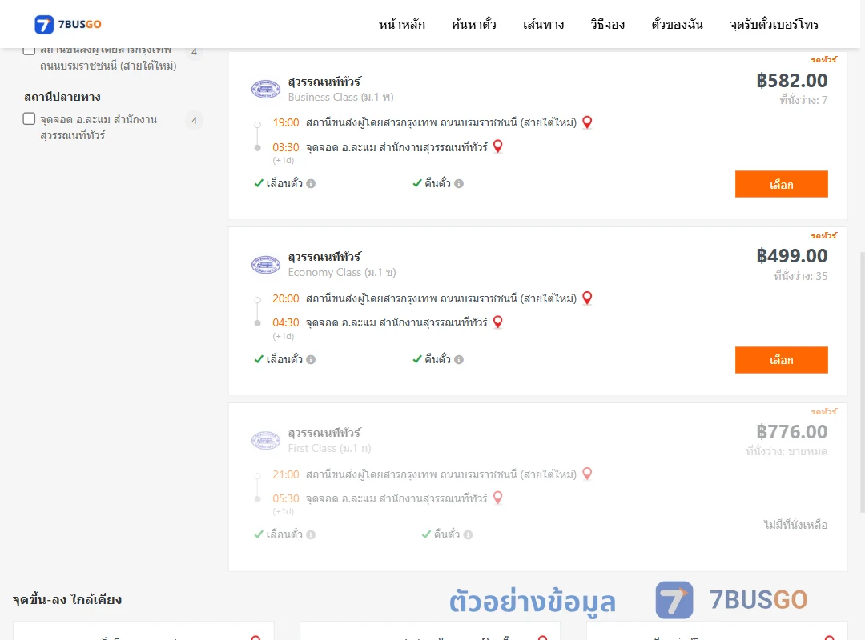The width and height of the screenshot is (865, 640).
Task: Click the Business Class (ม.1 พ) label
Action: click(340, 97)
